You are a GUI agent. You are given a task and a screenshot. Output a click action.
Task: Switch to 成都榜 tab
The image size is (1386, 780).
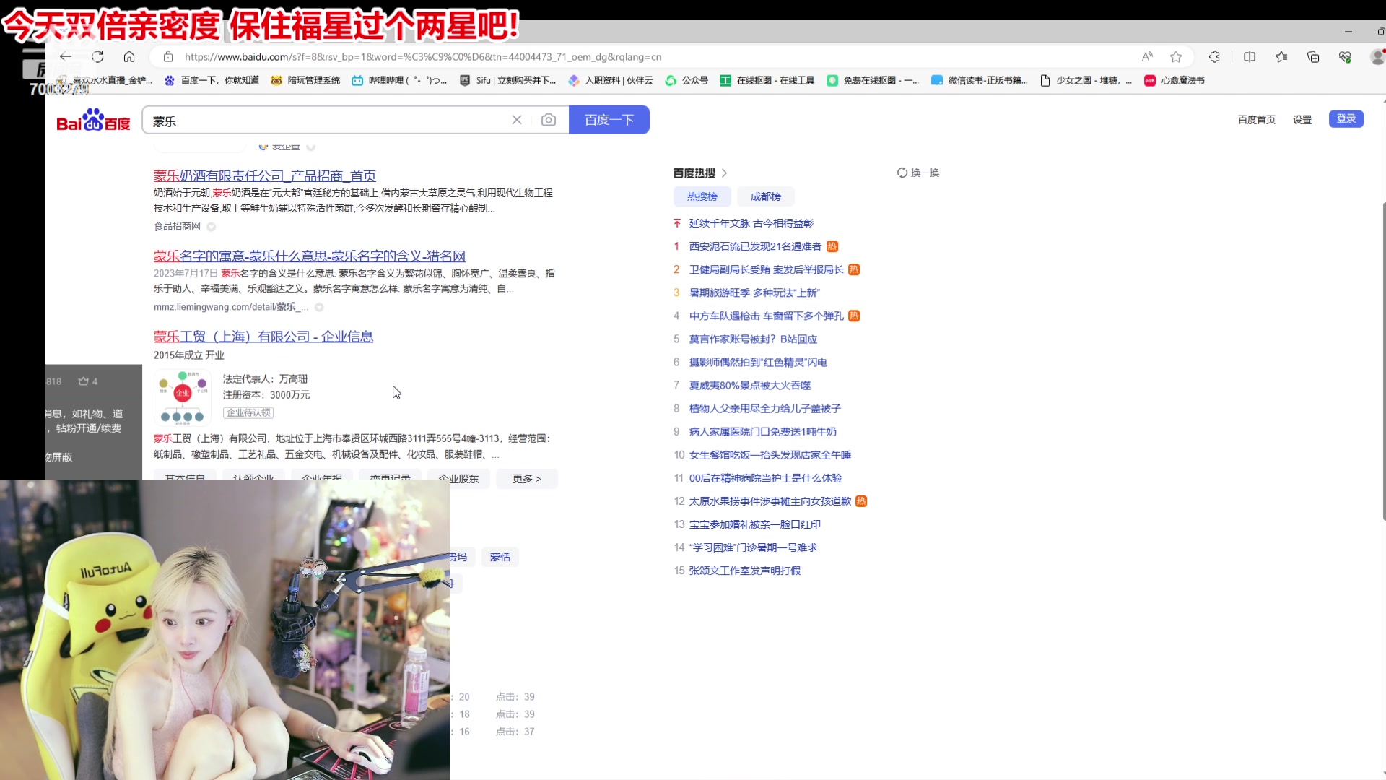765,196
